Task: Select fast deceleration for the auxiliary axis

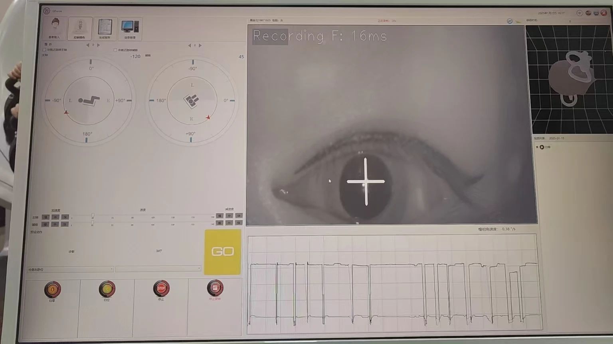Action: tap(239, 223)
